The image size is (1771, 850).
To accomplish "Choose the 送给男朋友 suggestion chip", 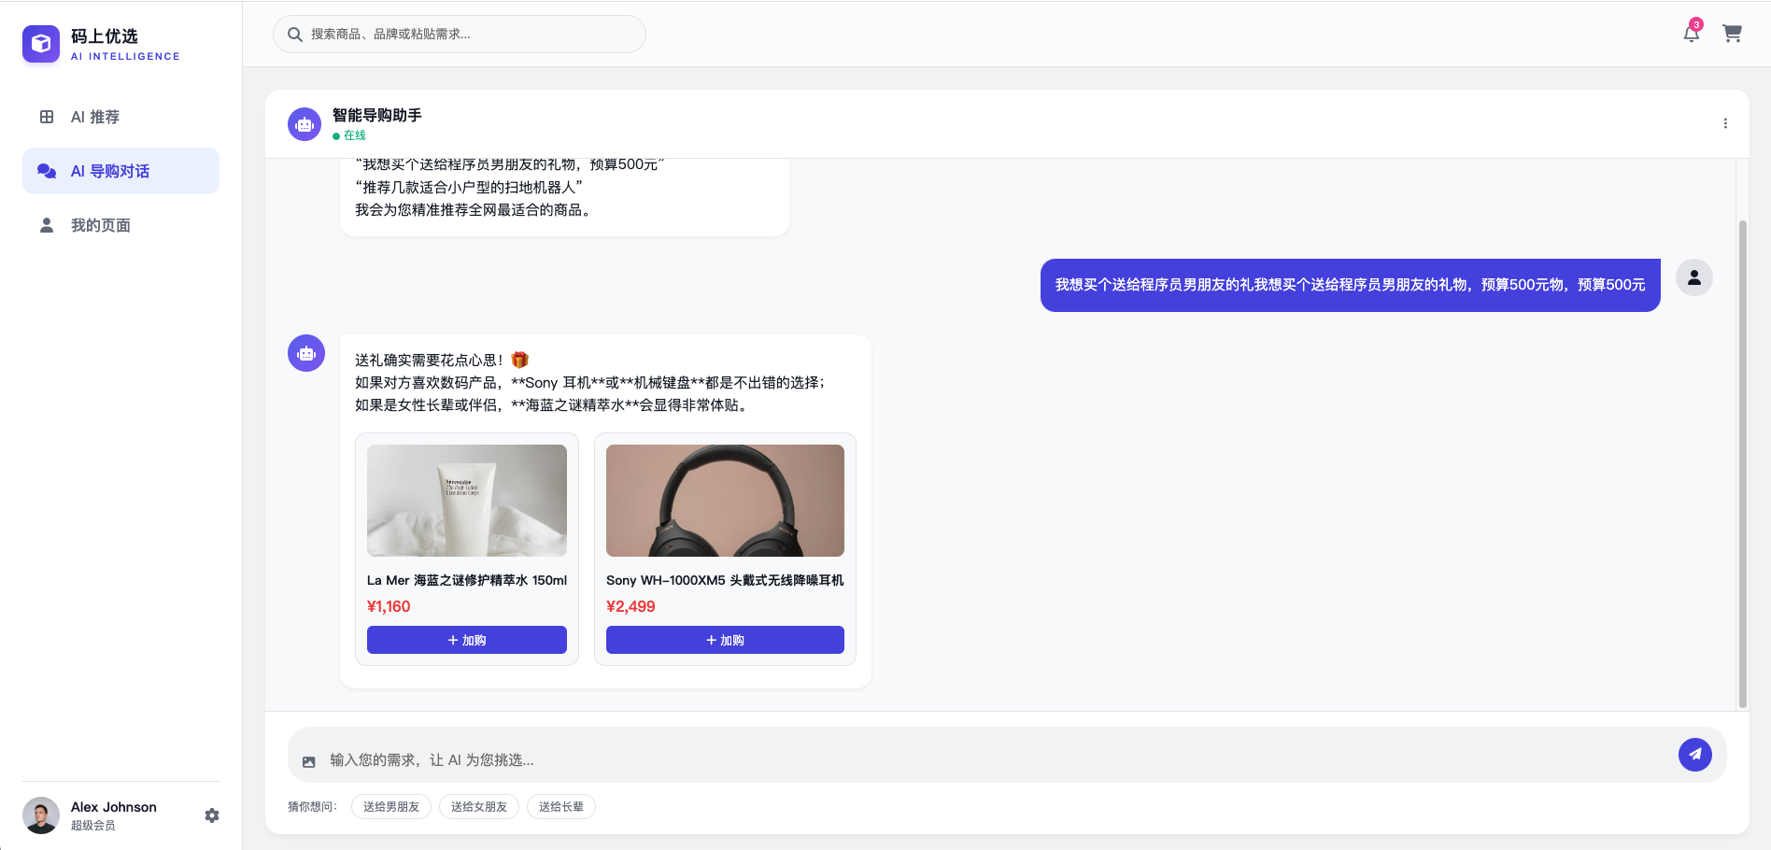I will (391, 807).
